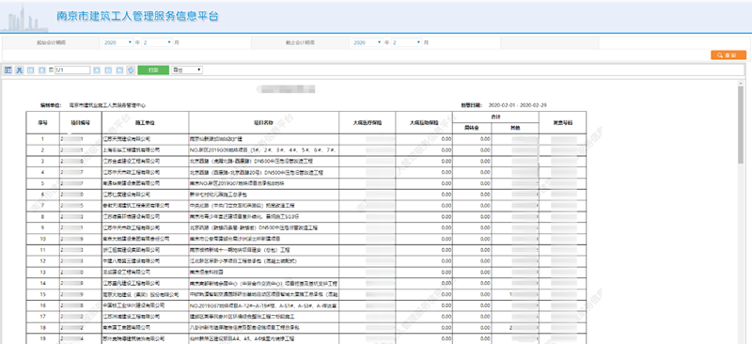Go to the next report page

point(97,70)
